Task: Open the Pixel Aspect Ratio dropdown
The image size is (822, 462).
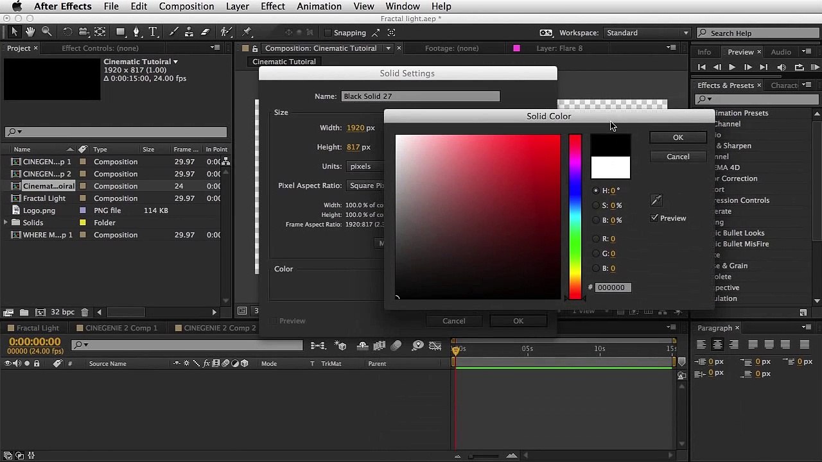Action: coord(365,185)
